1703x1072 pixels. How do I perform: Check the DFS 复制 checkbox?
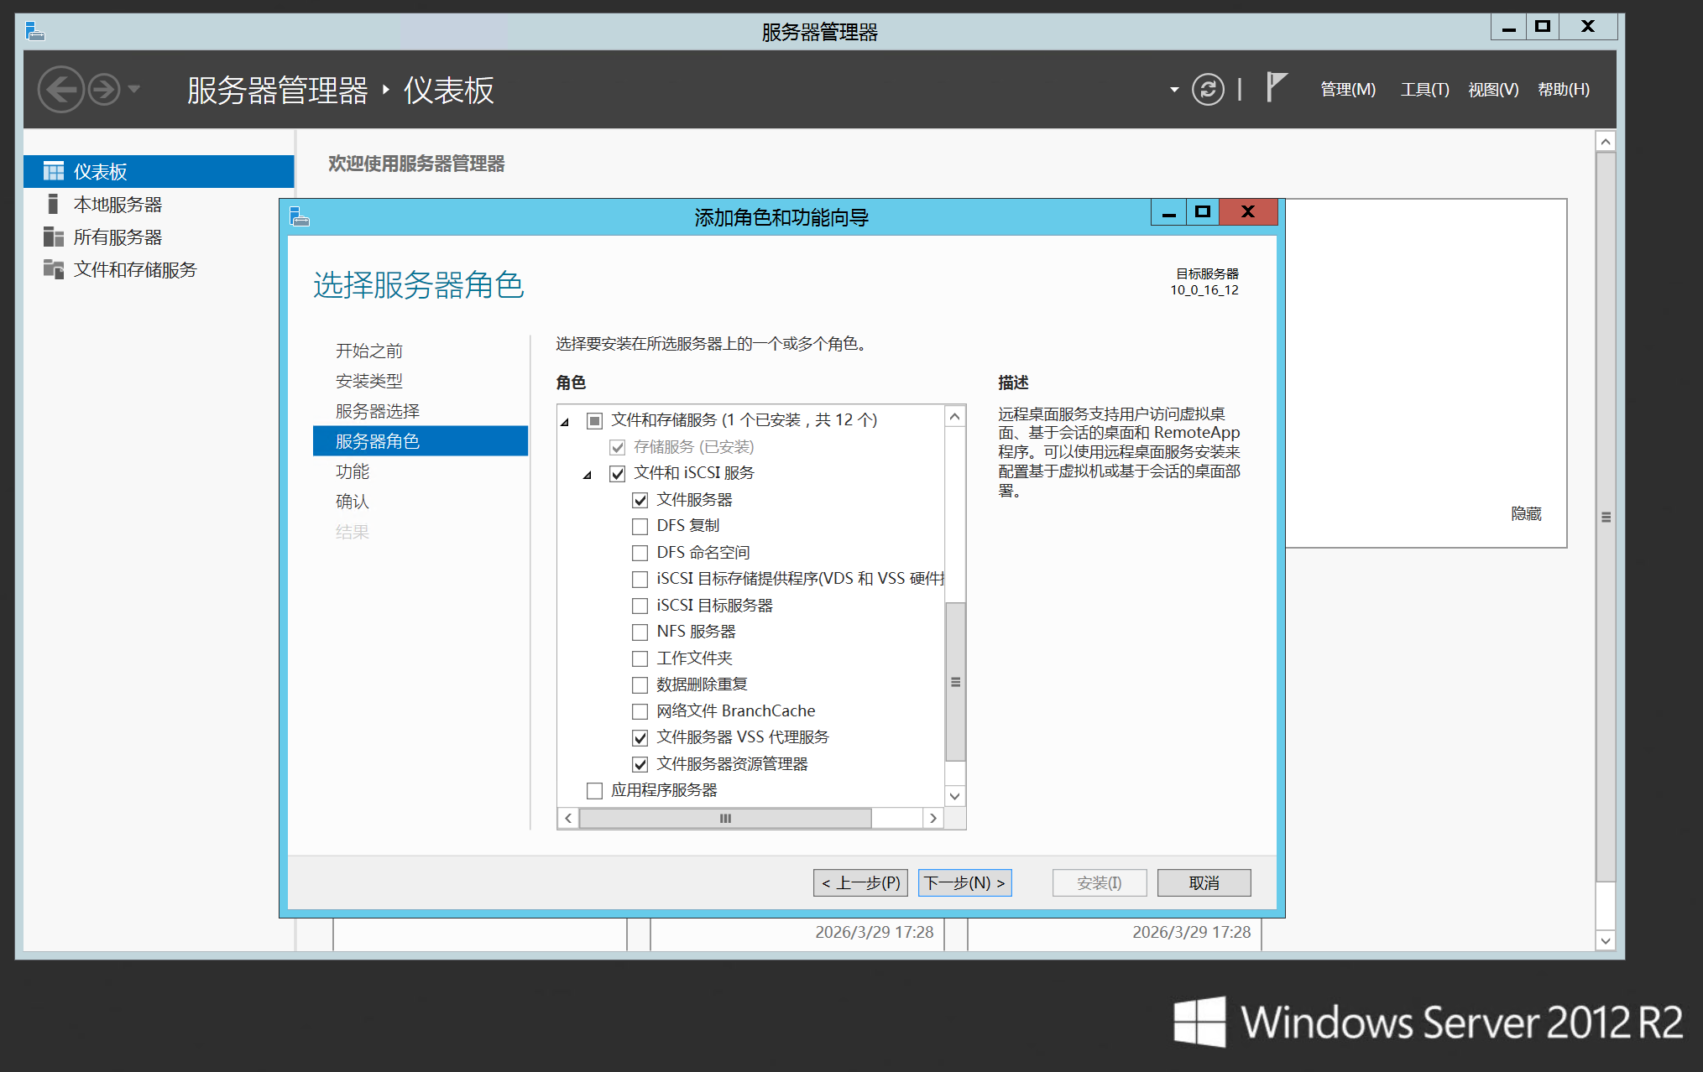(640, 526)
